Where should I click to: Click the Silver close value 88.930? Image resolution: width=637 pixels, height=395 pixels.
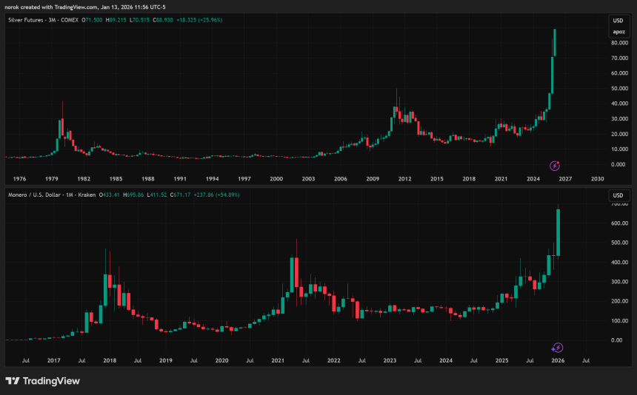[x=163, y=20]
